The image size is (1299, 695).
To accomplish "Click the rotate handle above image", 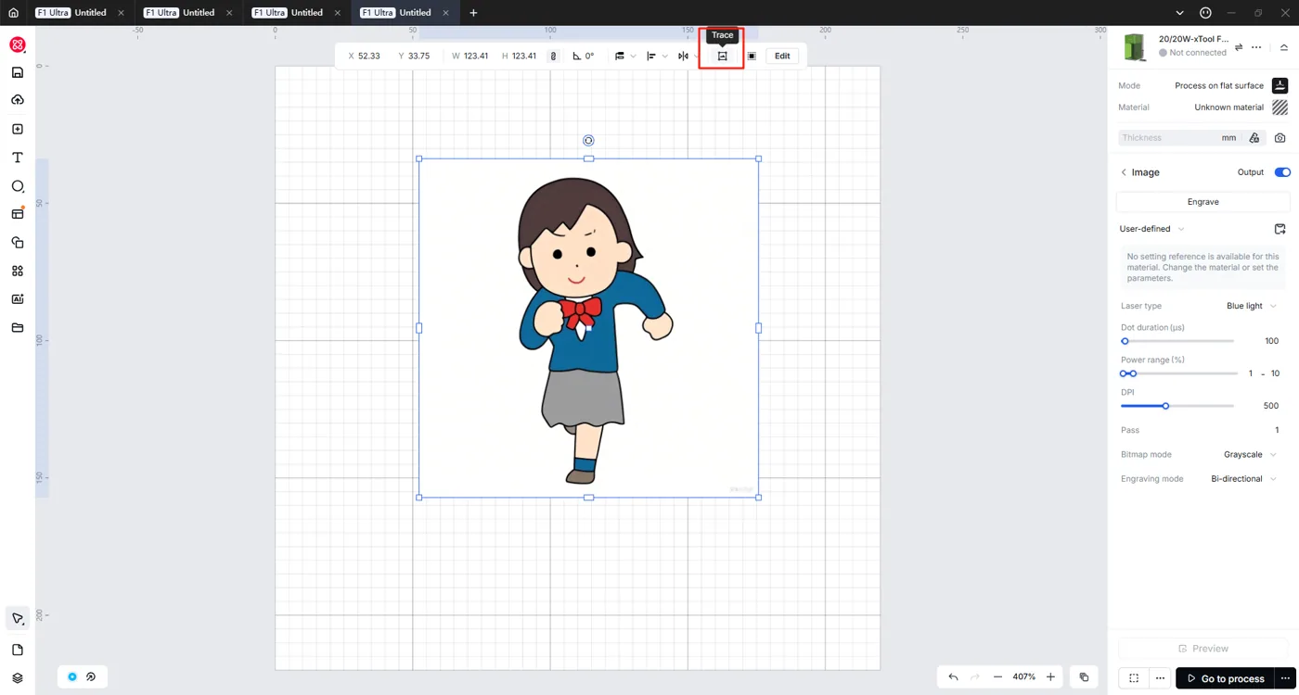I will [x=588, y=141].
